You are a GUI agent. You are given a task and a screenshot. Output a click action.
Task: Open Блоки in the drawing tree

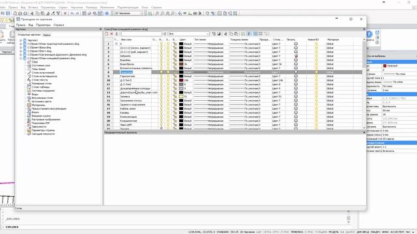coord(35,112)
